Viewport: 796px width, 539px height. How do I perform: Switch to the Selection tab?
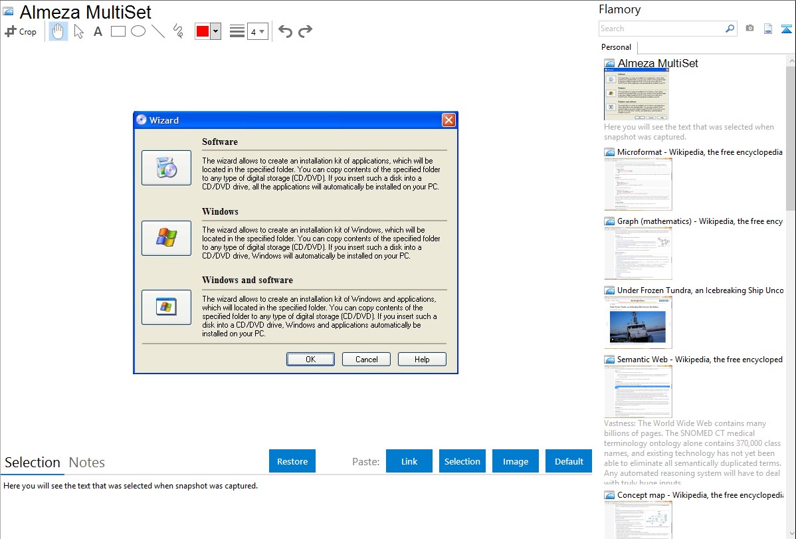point(33,463)
